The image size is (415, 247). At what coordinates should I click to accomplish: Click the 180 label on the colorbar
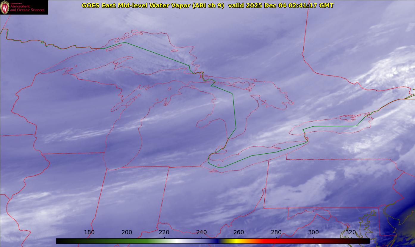[89, 232]
